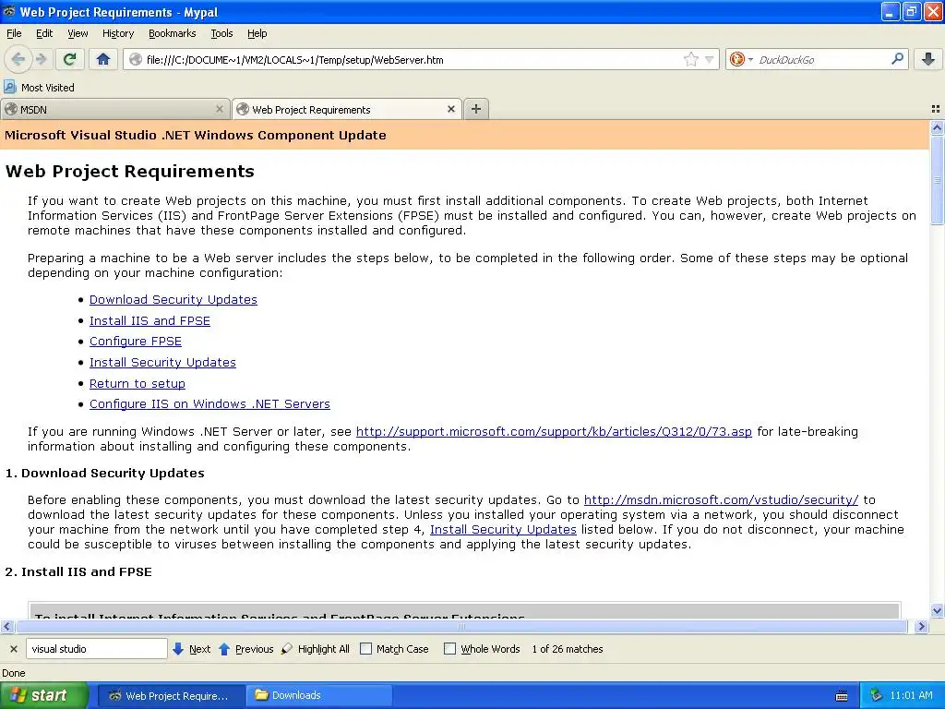Close the MSDN tab
The height and width of the screenshot is (709, 945).
(x=220, y=109)
